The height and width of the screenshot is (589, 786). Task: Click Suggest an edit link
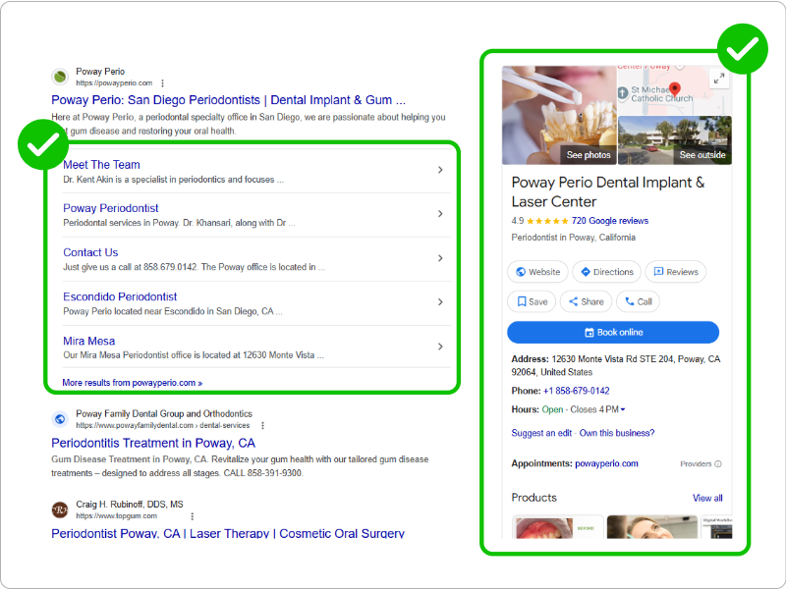coord(541,433)
